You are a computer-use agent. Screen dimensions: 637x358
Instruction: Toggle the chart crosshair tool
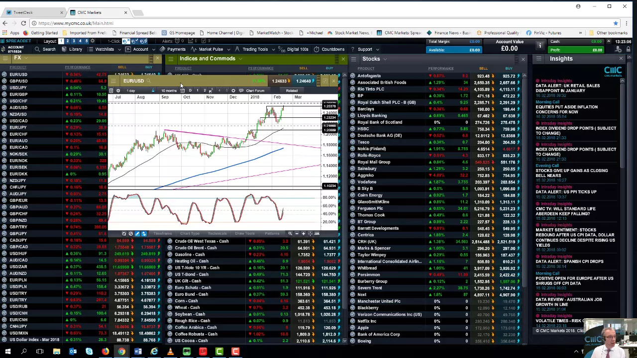click(310, 234)
